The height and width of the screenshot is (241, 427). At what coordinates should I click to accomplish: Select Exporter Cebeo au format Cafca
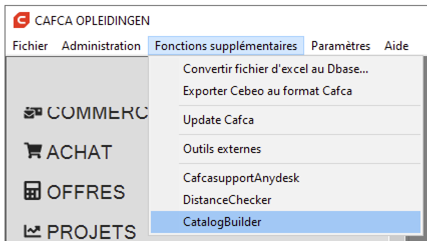[286, 90]
